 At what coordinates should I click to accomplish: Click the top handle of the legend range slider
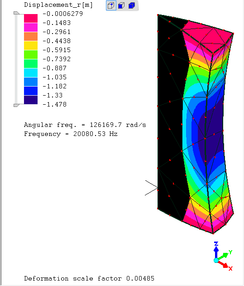tap(17, 13)
